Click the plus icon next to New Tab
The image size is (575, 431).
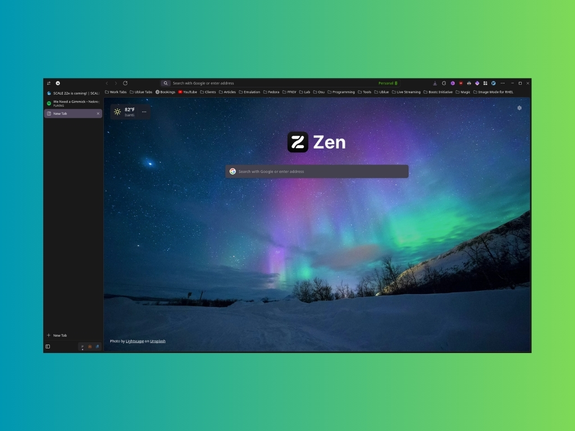click(48, 335)
